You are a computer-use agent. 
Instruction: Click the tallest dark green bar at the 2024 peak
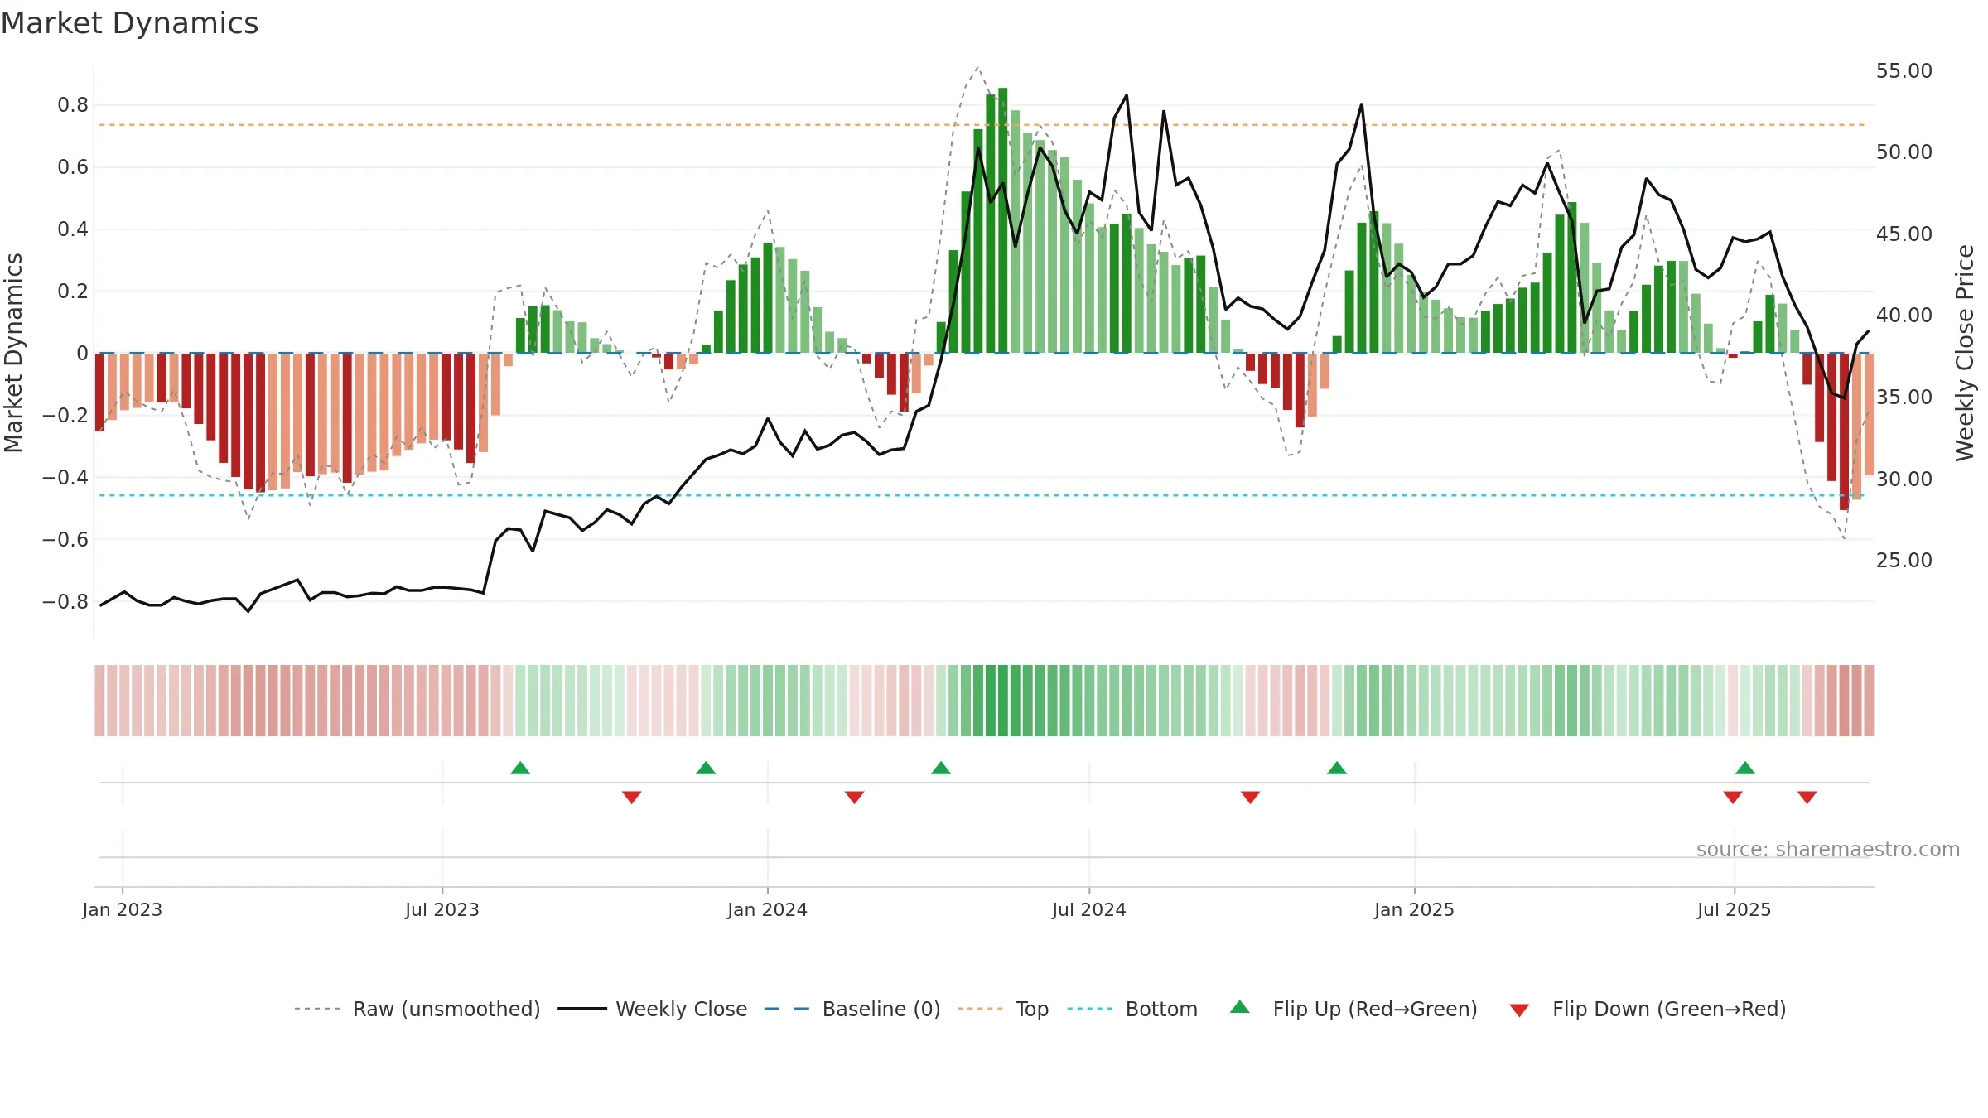(1003, 220)
